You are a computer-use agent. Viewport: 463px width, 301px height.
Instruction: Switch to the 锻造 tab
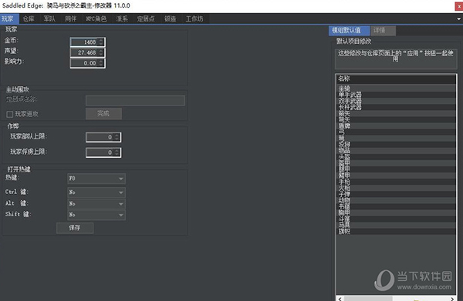(171, 18)
